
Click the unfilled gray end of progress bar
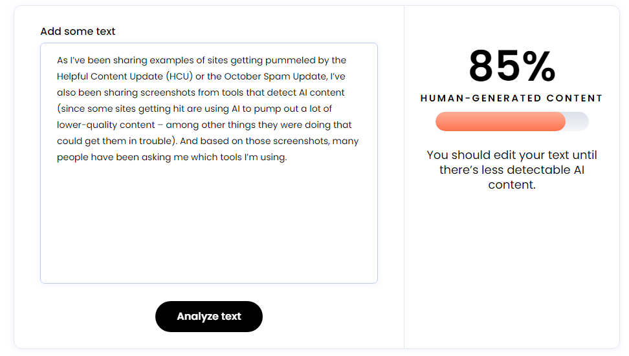[x=577, y=121]
